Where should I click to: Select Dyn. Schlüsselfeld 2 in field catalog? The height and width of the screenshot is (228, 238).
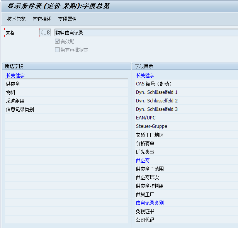point(186,101)
